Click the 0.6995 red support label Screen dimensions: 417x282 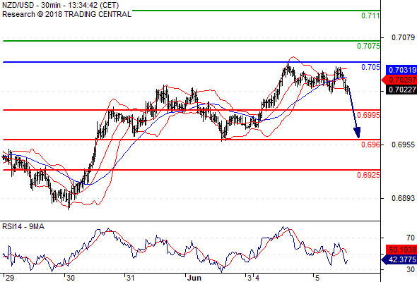point(368,115)
